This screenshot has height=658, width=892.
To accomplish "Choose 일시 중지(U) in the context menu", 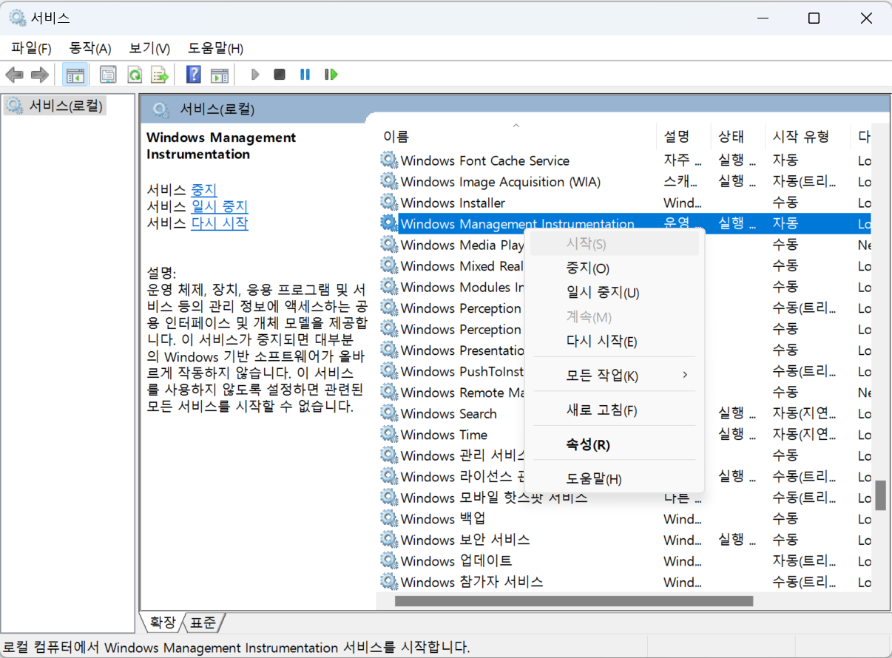I will pyautogui.click(x=614, y=293).
